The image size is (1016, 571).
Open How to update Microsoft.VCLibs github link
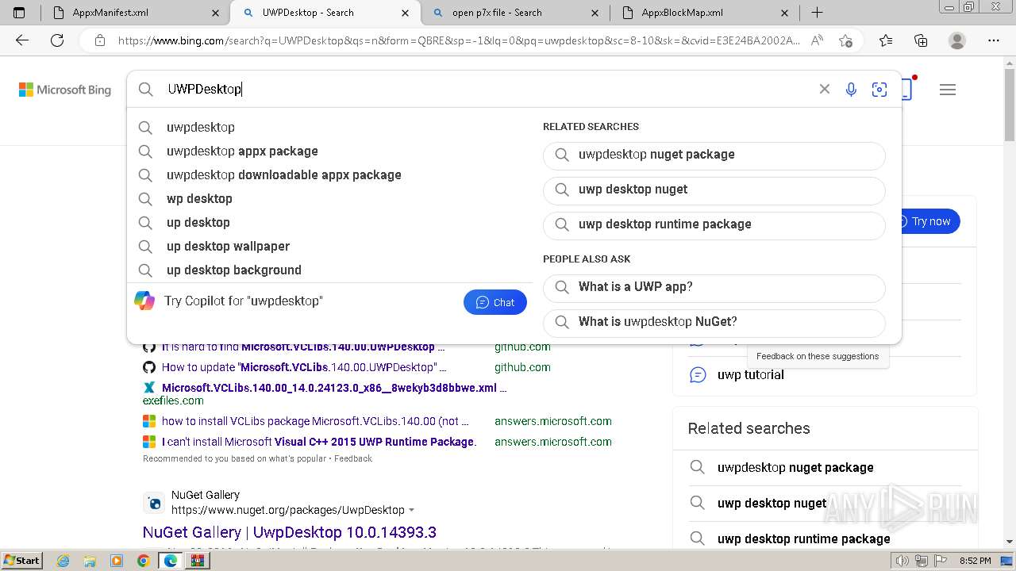pos(304,367)
